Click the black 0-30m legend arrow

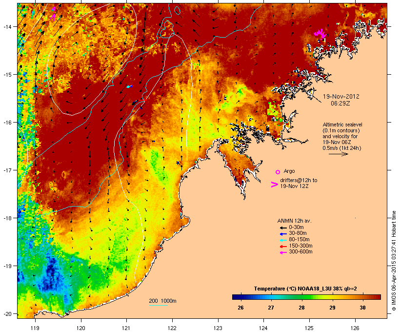pyautogui.click(x=283, y=228)
